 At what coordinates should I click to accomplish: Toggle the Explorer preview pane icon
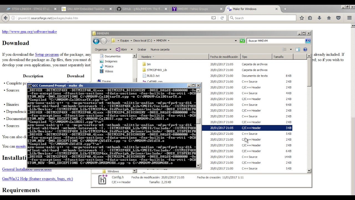click(298, 49)
